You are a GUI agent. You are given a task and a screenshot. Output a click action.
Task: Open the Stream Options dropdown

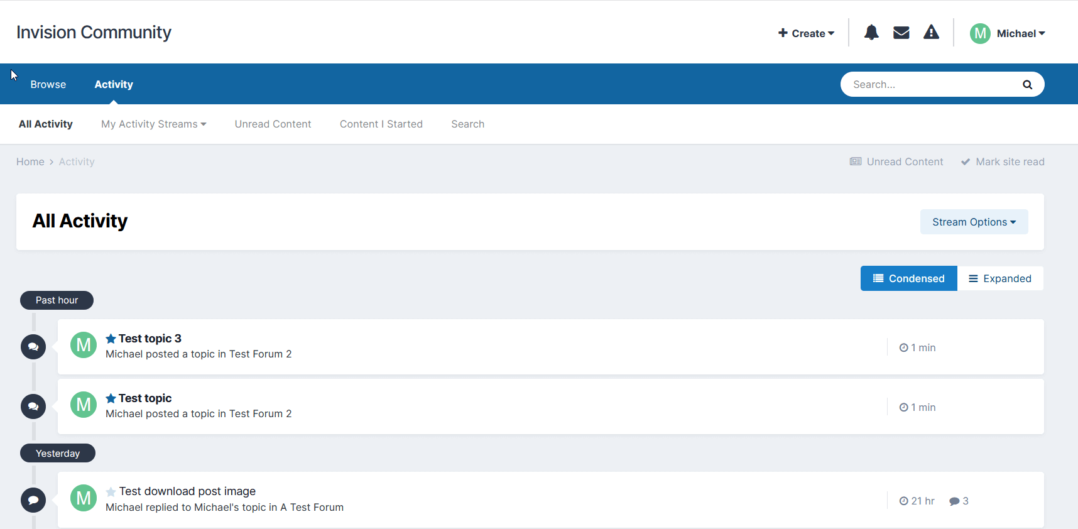(974, 222)
